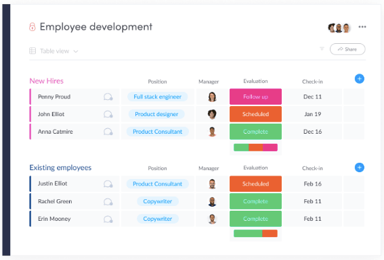Open the three-dot more options menu
The image size is (384, 260).
(362, 27)
